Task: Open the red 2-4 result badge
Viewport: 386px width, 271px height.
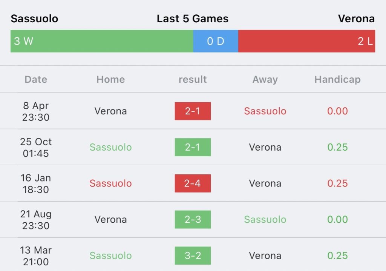Action: point(193,183)
